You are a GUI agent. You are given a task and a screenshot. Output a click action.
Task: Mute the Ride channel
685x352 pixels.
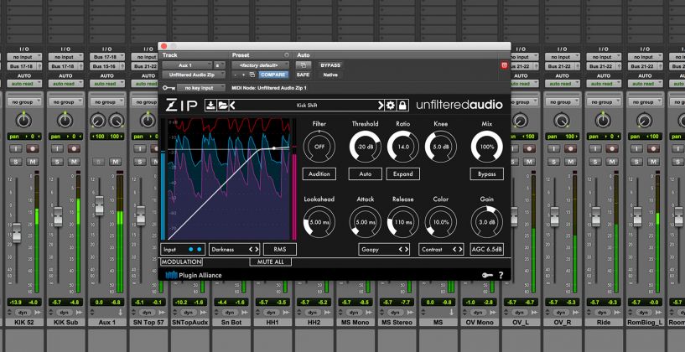click(611, 162)
